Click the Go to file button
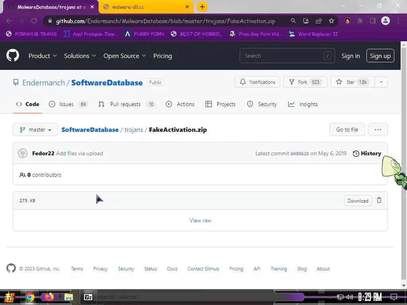 coord(347,129)
